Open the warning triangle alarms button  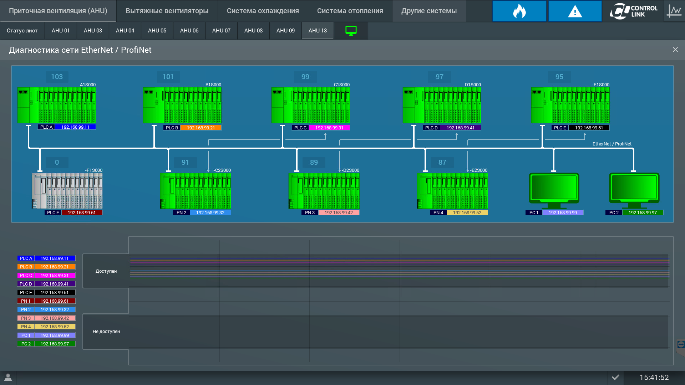575,11
